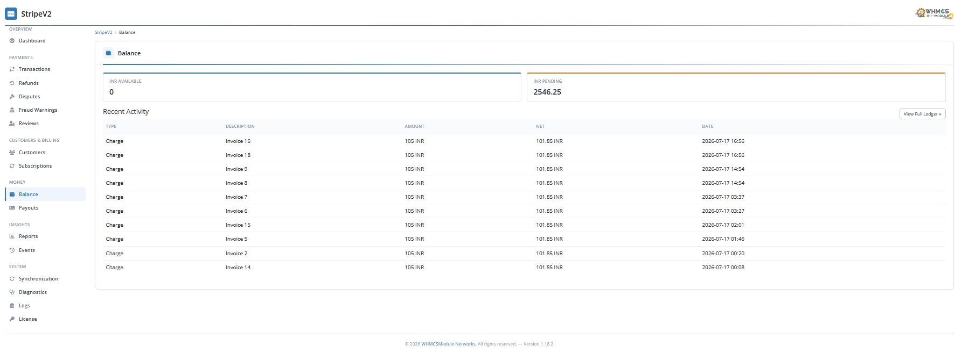Screen dimensions: 955x353
Task: Click the Invoice 8 description cell
Action: click(236, 183)
